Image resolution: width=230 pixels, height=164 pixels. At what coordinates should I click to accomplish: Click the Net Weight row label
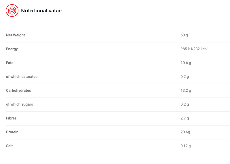(x=16, y=35)
